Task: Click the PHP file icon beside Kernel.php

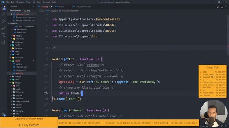Action: tap(15, 33)
